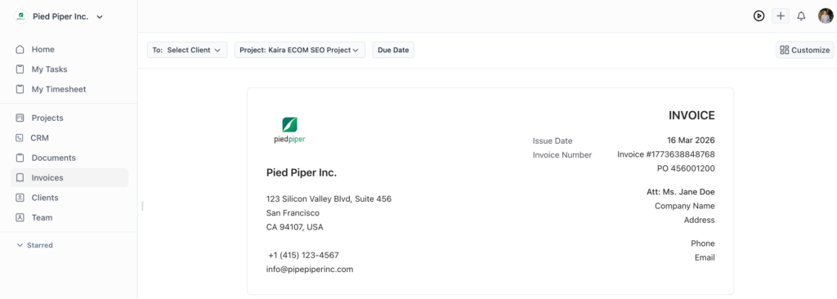This screenshot has width=837, height=299.
Task: Open notifications bell icon
Action: tap(801, 16)
